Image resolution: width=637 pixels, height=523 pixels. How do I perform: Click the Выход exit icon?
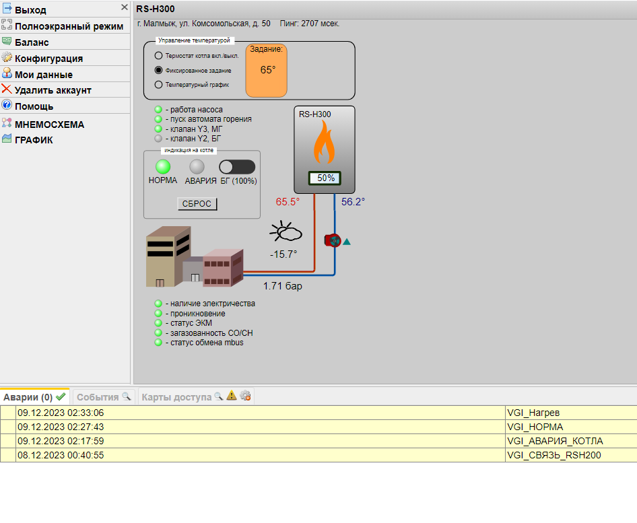[x=7, y=8]
